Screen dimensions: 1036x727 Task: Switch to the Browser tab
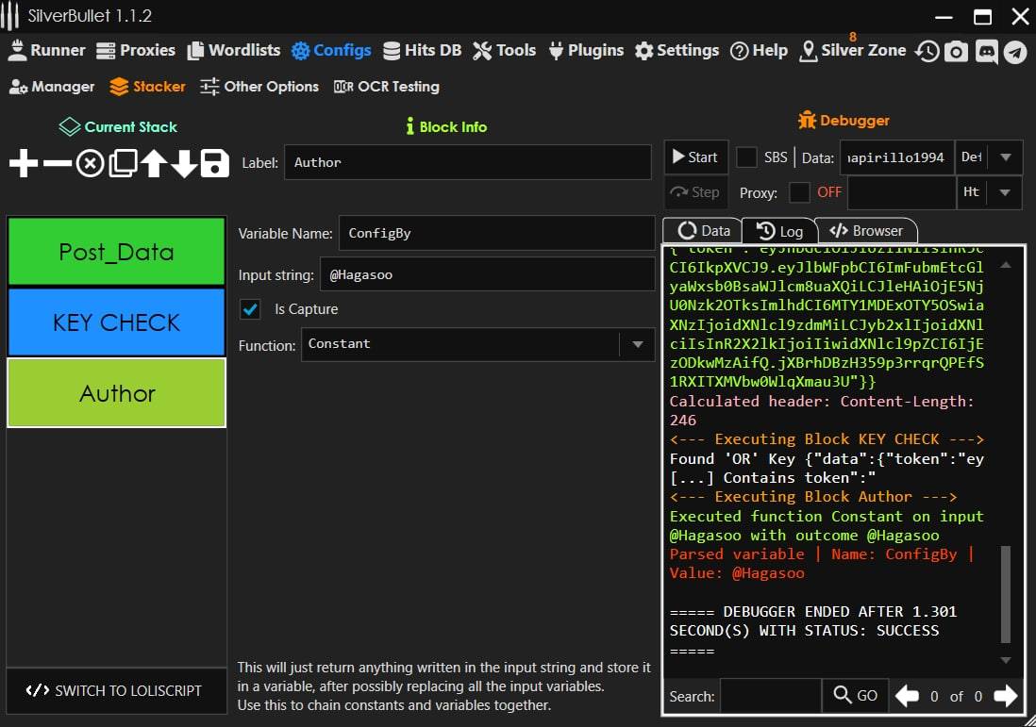[866, 231]
